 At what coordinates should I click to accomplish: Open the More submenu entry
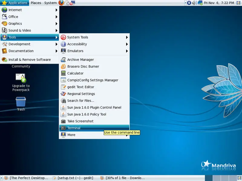pyautogui.click(x=94, y=135)
